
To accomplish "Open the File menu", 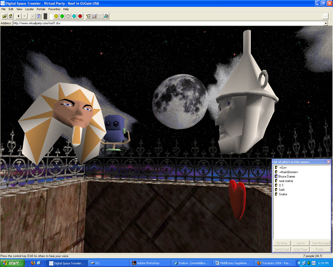I will click(3, 9).
